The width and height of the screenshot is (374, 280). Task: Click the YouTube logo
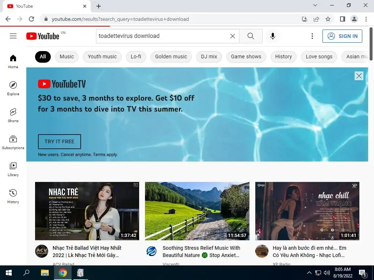[x=43, y=36]
